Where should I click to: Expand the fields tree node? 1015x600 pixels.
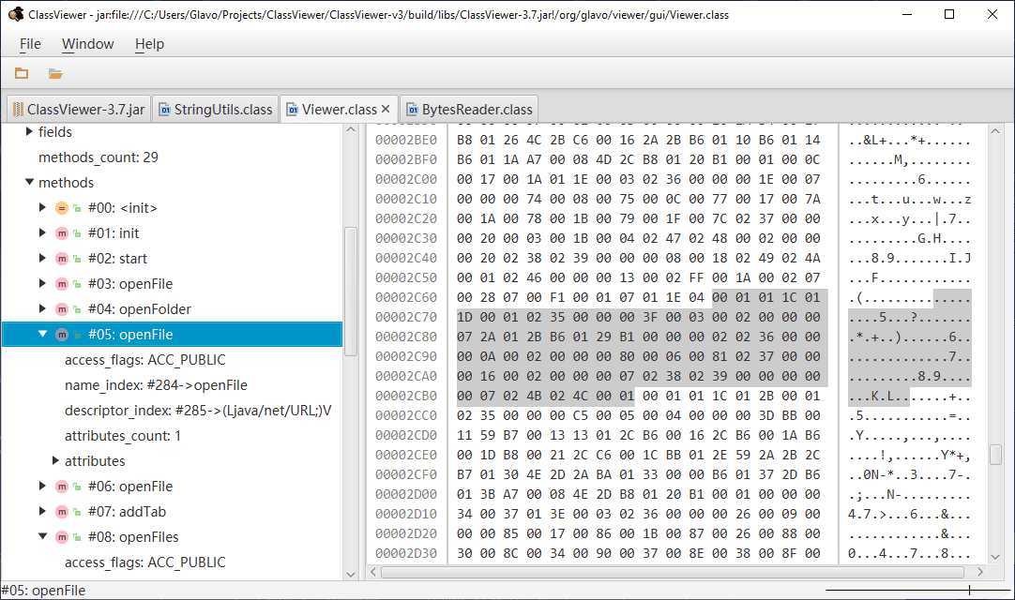click(x=28, y=131)
